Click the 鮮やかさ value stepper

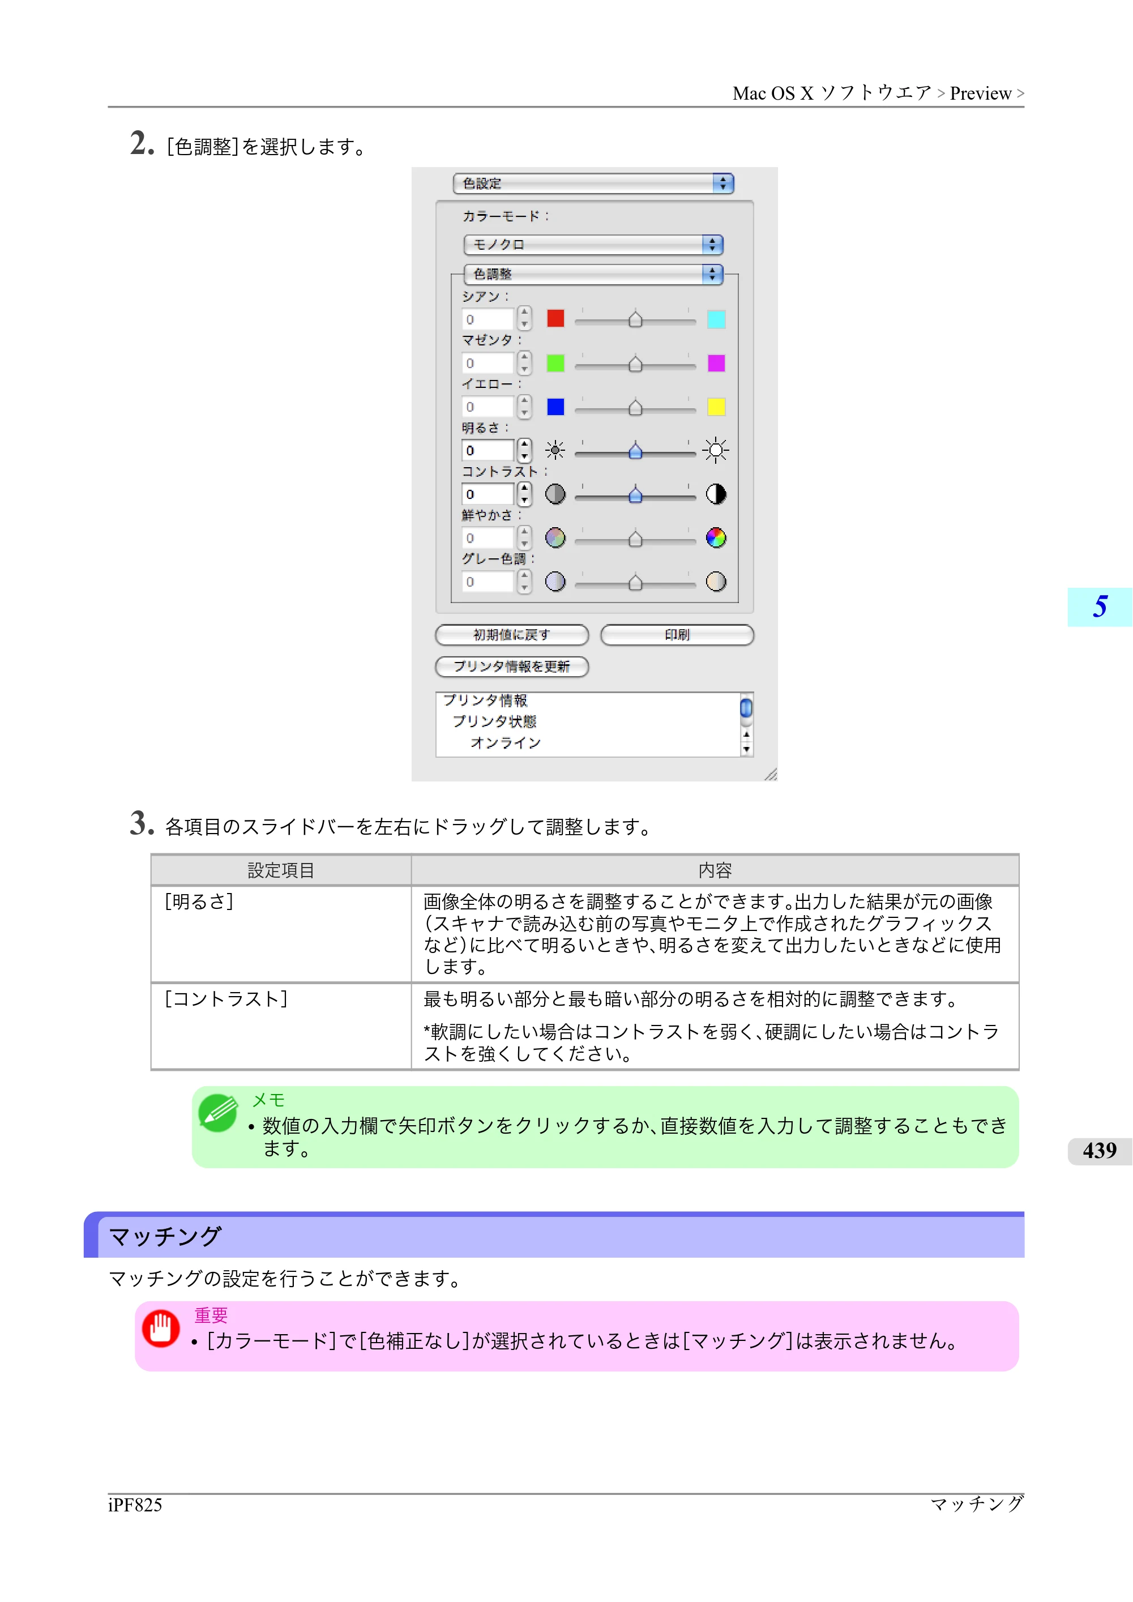[525, 538]
